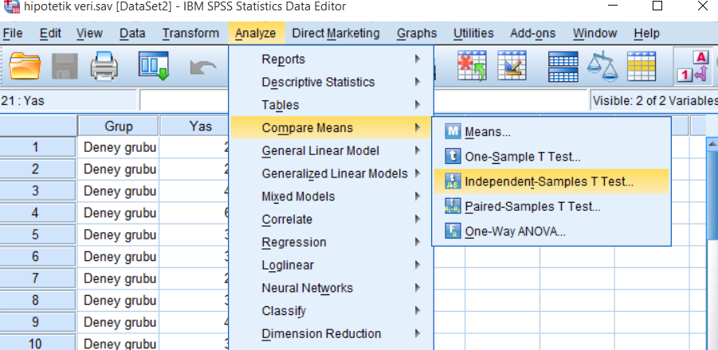Click the Independent-Samples T Test icon
This screenshot has width=718, height=350.
pos(453,181)
